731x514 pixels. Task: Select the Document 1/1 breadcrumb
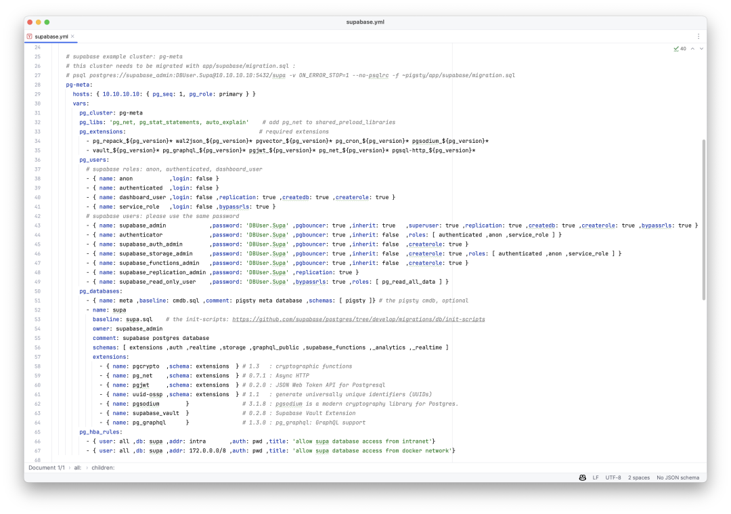(x=47, y=468)
